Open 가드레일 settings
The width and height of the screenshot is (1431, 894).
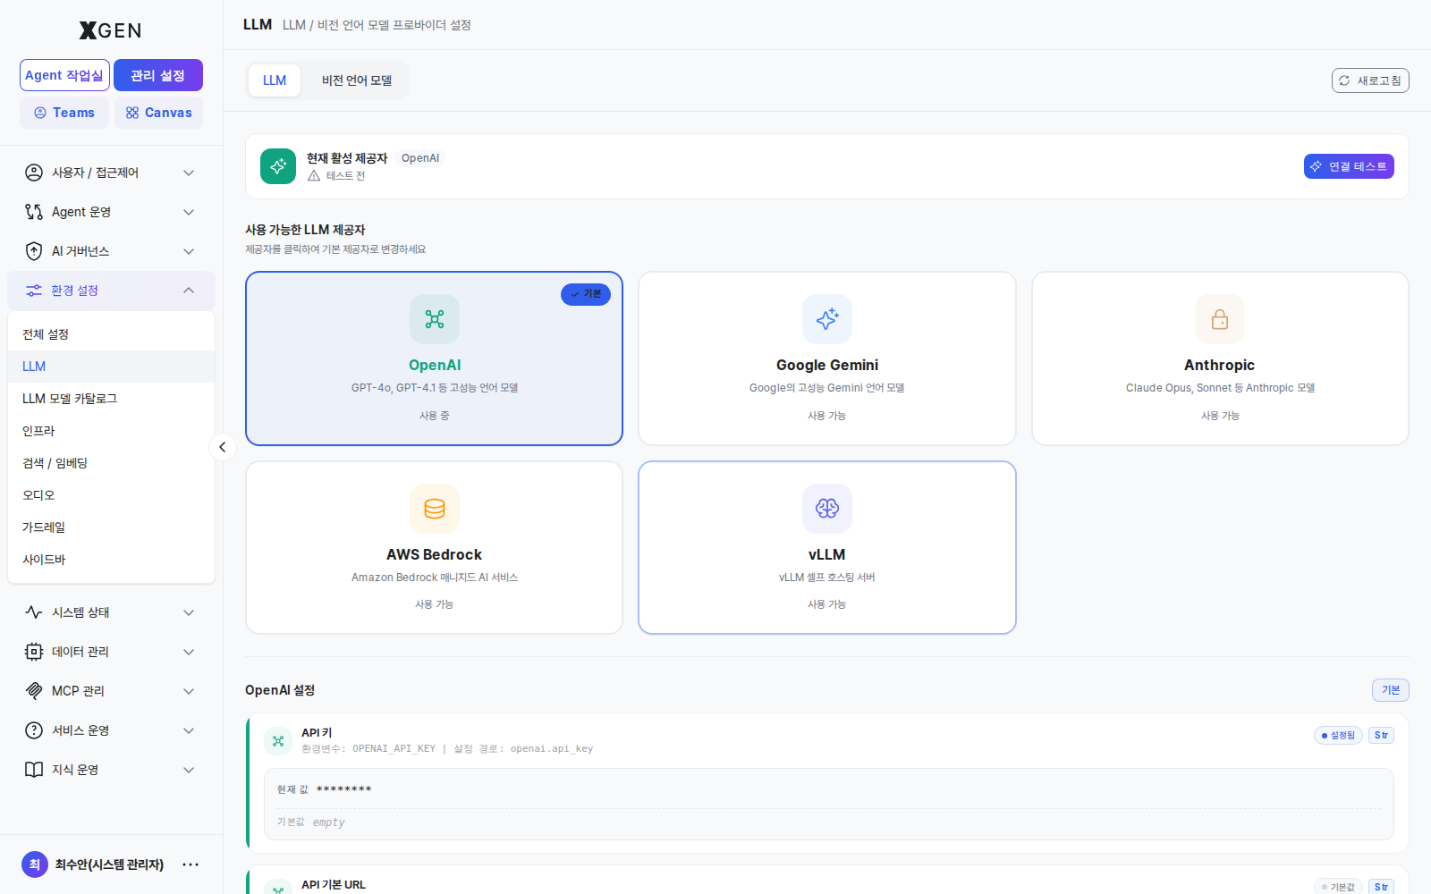(111, 527)
